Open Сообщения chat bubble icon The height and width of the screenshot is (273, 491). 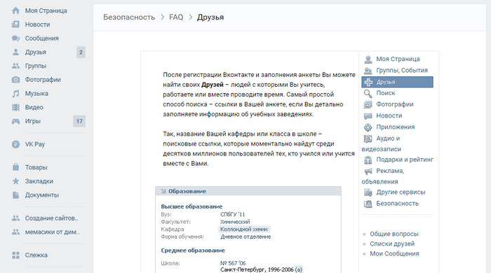click(x=15, y=38)
